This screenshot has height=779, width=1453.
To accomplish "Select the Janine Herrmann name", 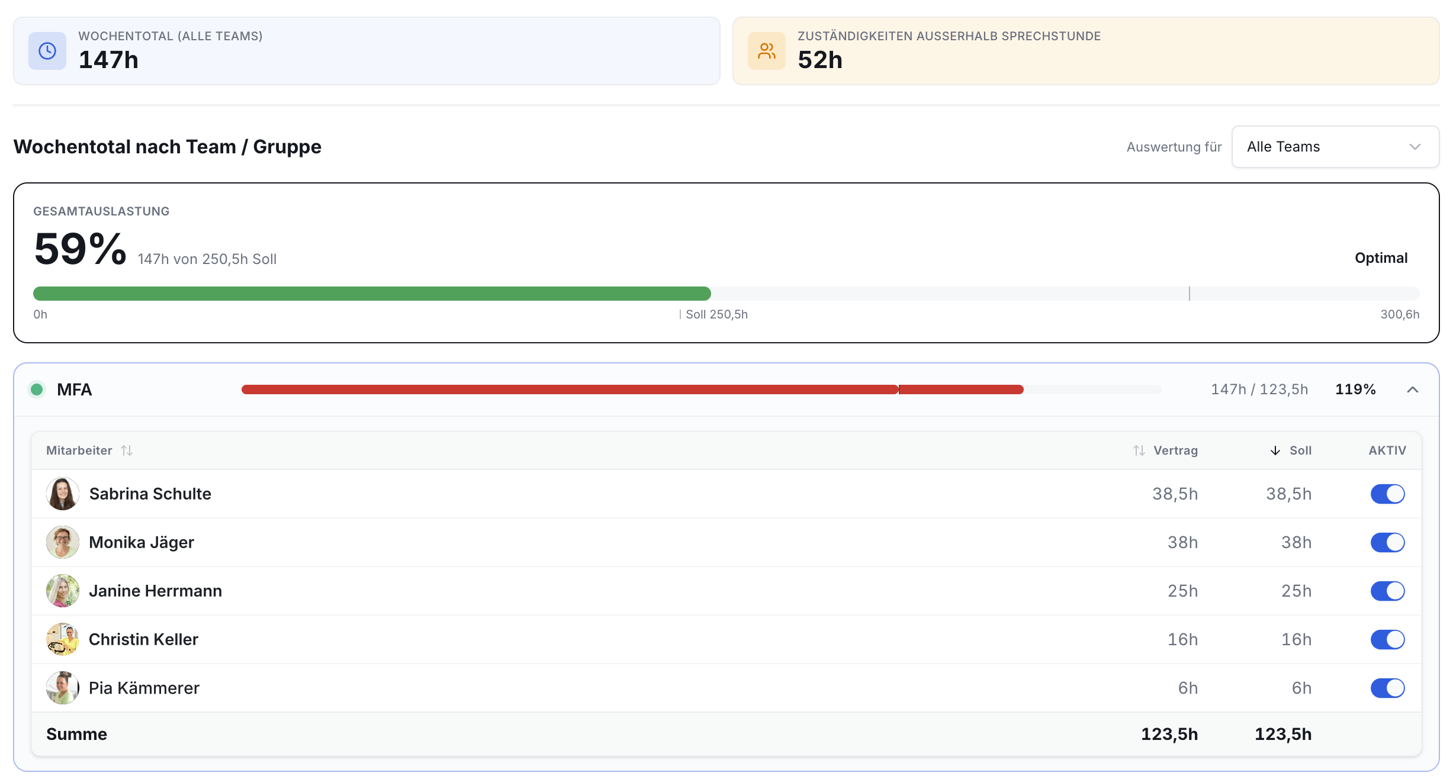I will click(x=156, y=591).
